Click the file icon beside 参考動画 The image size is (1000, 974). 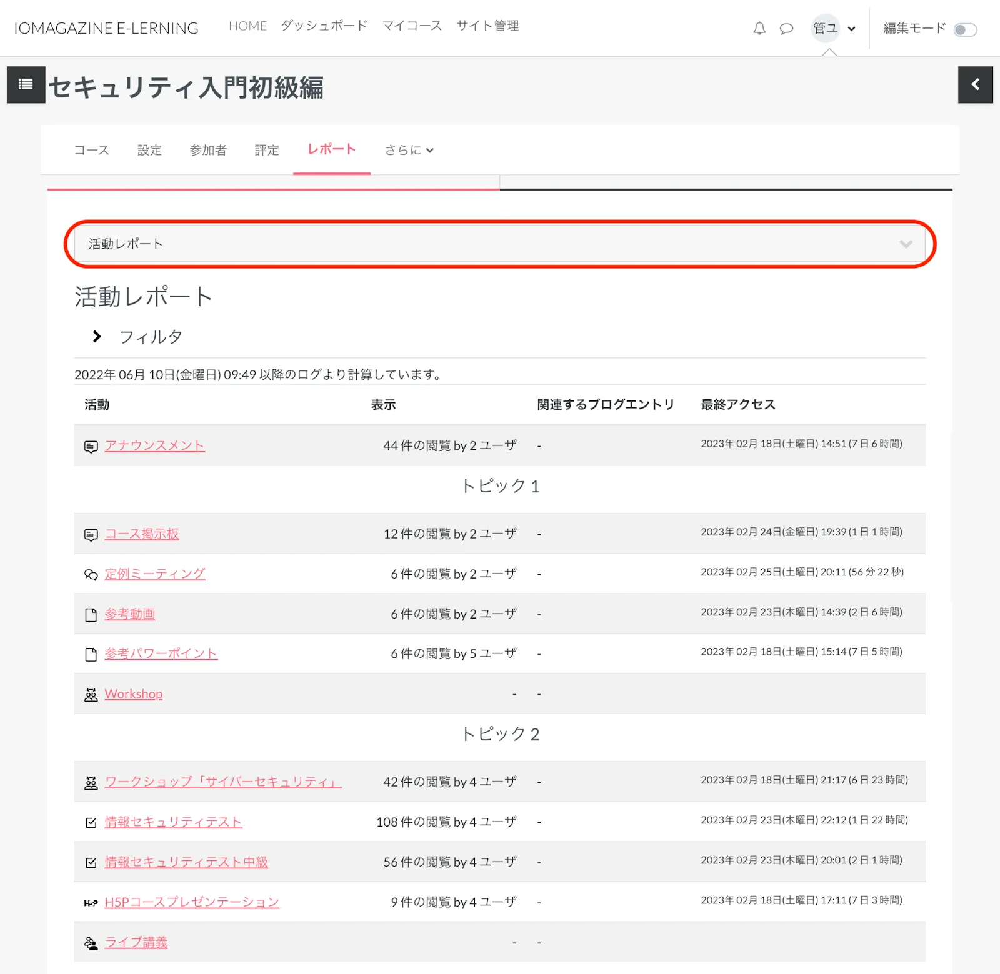(x=91, y=615)
